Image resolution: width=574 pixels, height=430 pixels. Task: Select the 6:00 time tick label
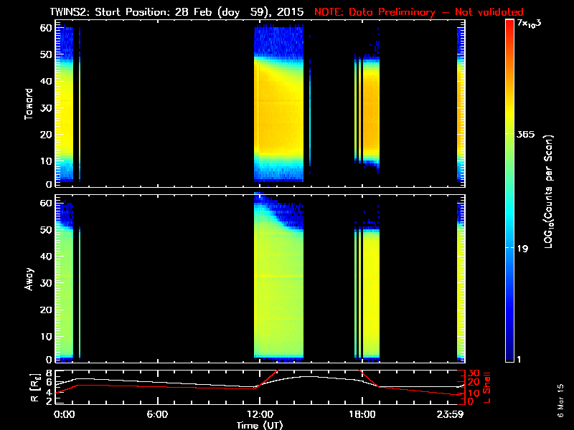pos(157,414)
